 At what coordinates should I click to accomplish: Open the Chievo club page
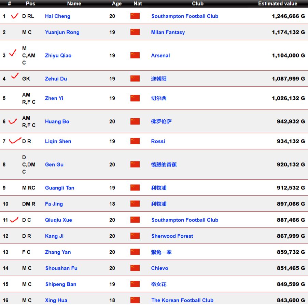click(159, 268)
